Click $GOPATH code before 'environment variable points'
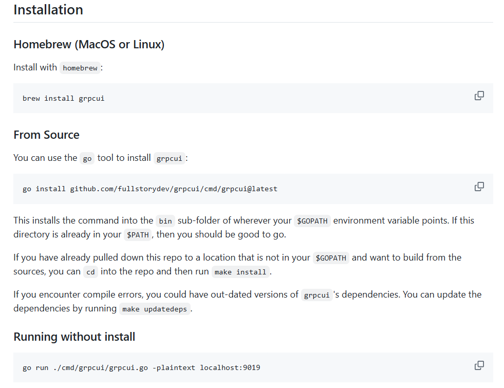Screen dimensions: 504x388 pos(312,221)
